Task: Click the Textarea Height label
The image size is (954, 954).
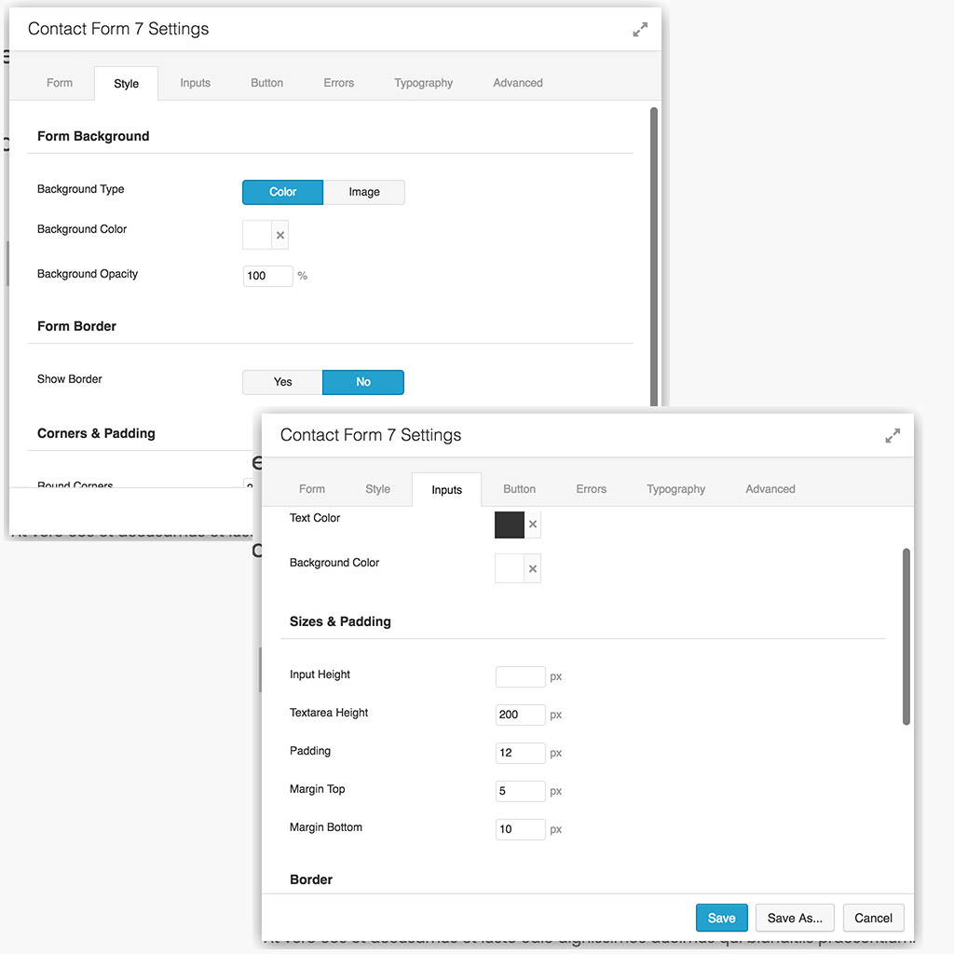Action: (x=329, y=713)
